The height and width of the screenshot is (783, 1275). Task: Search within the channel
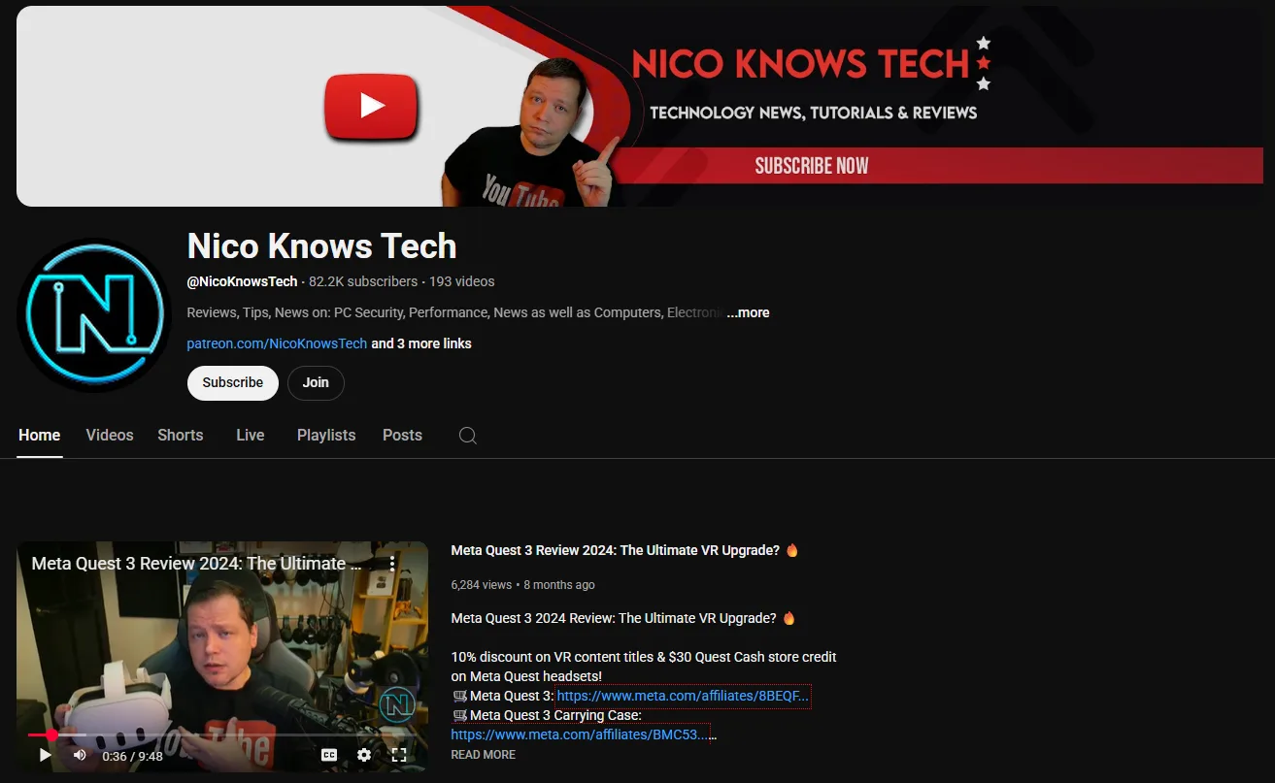tap(467, 436)
